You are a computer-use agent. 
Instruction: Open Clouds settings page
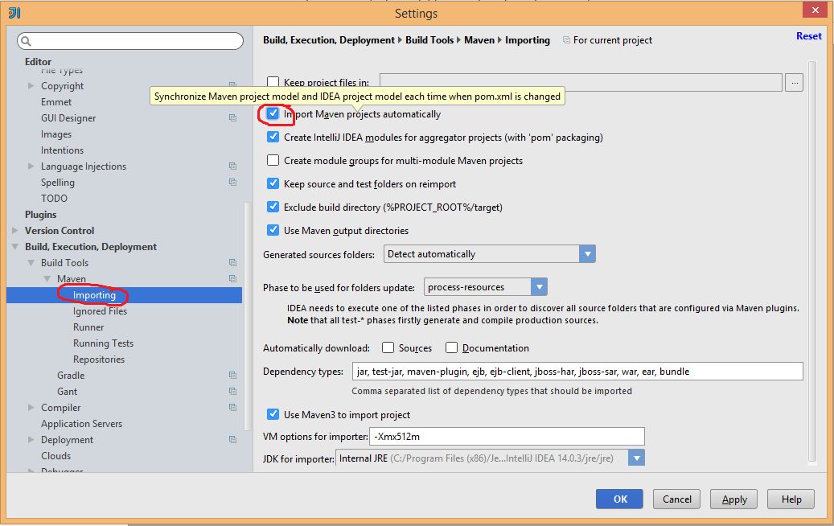[55, 455]
